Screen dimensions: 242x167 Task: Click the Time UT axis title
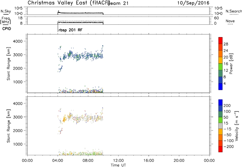[x=118, y=165]
